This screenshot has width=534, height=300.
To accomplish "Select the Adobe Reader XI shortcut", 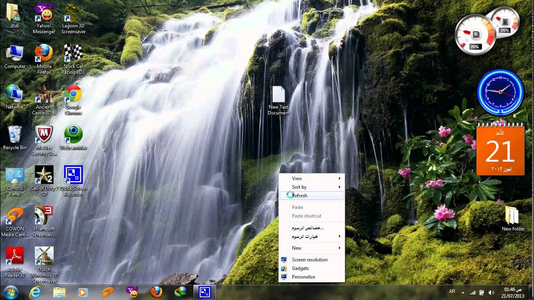I will 15,262.
